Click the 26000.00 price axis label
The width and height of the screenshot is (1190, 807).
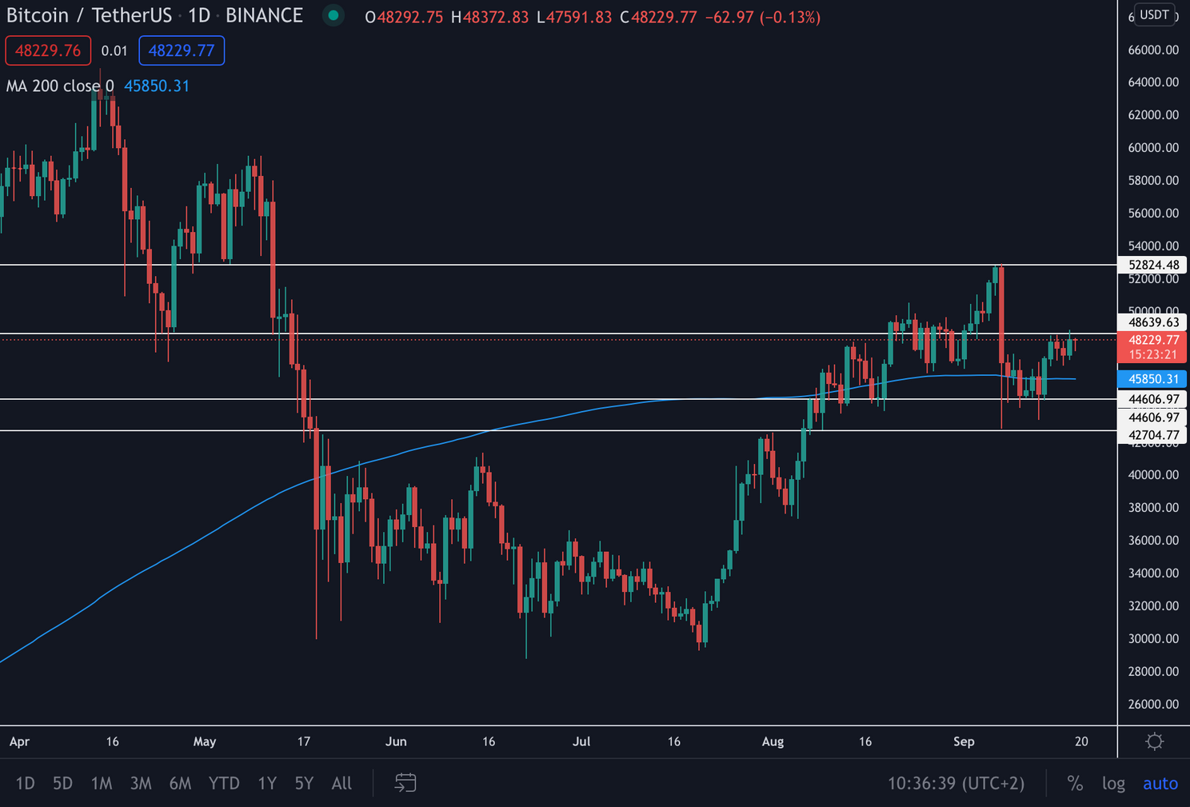[1153, 704]
